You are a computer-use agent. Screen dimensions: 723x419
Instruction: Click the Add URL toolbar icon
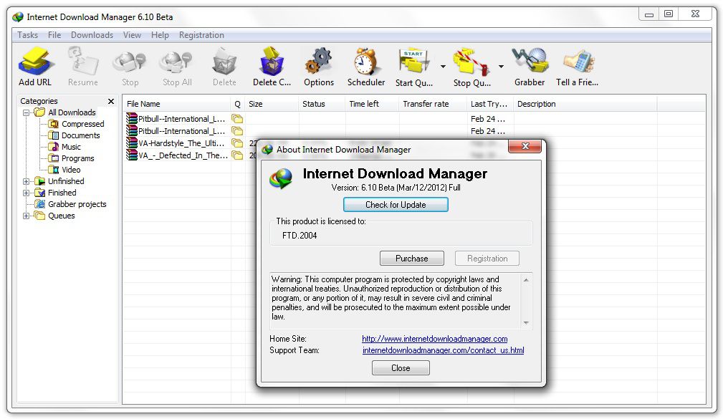coord(36,61)
